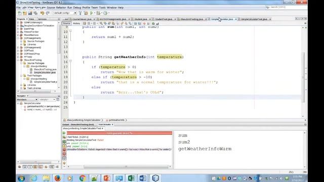Viewport: 324px width, 182px height.
Task: Click the File Explorer taskbar icon
Action: click(46, 178)
